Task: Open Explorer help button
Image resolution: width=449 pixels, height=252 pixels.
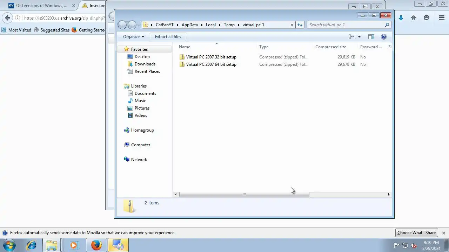Action: [384, 37]
